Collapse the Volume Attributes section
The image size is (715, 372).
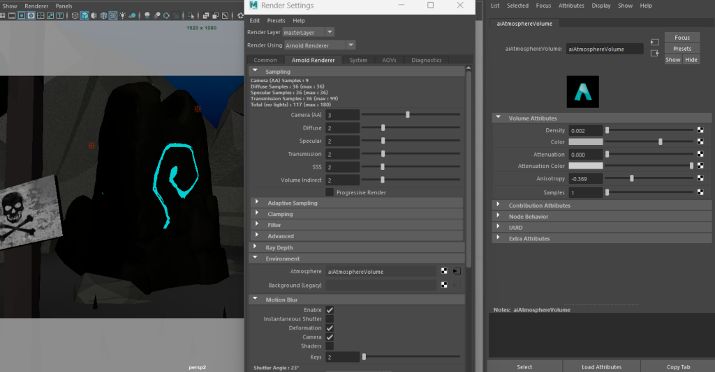(x=499, y=118)
